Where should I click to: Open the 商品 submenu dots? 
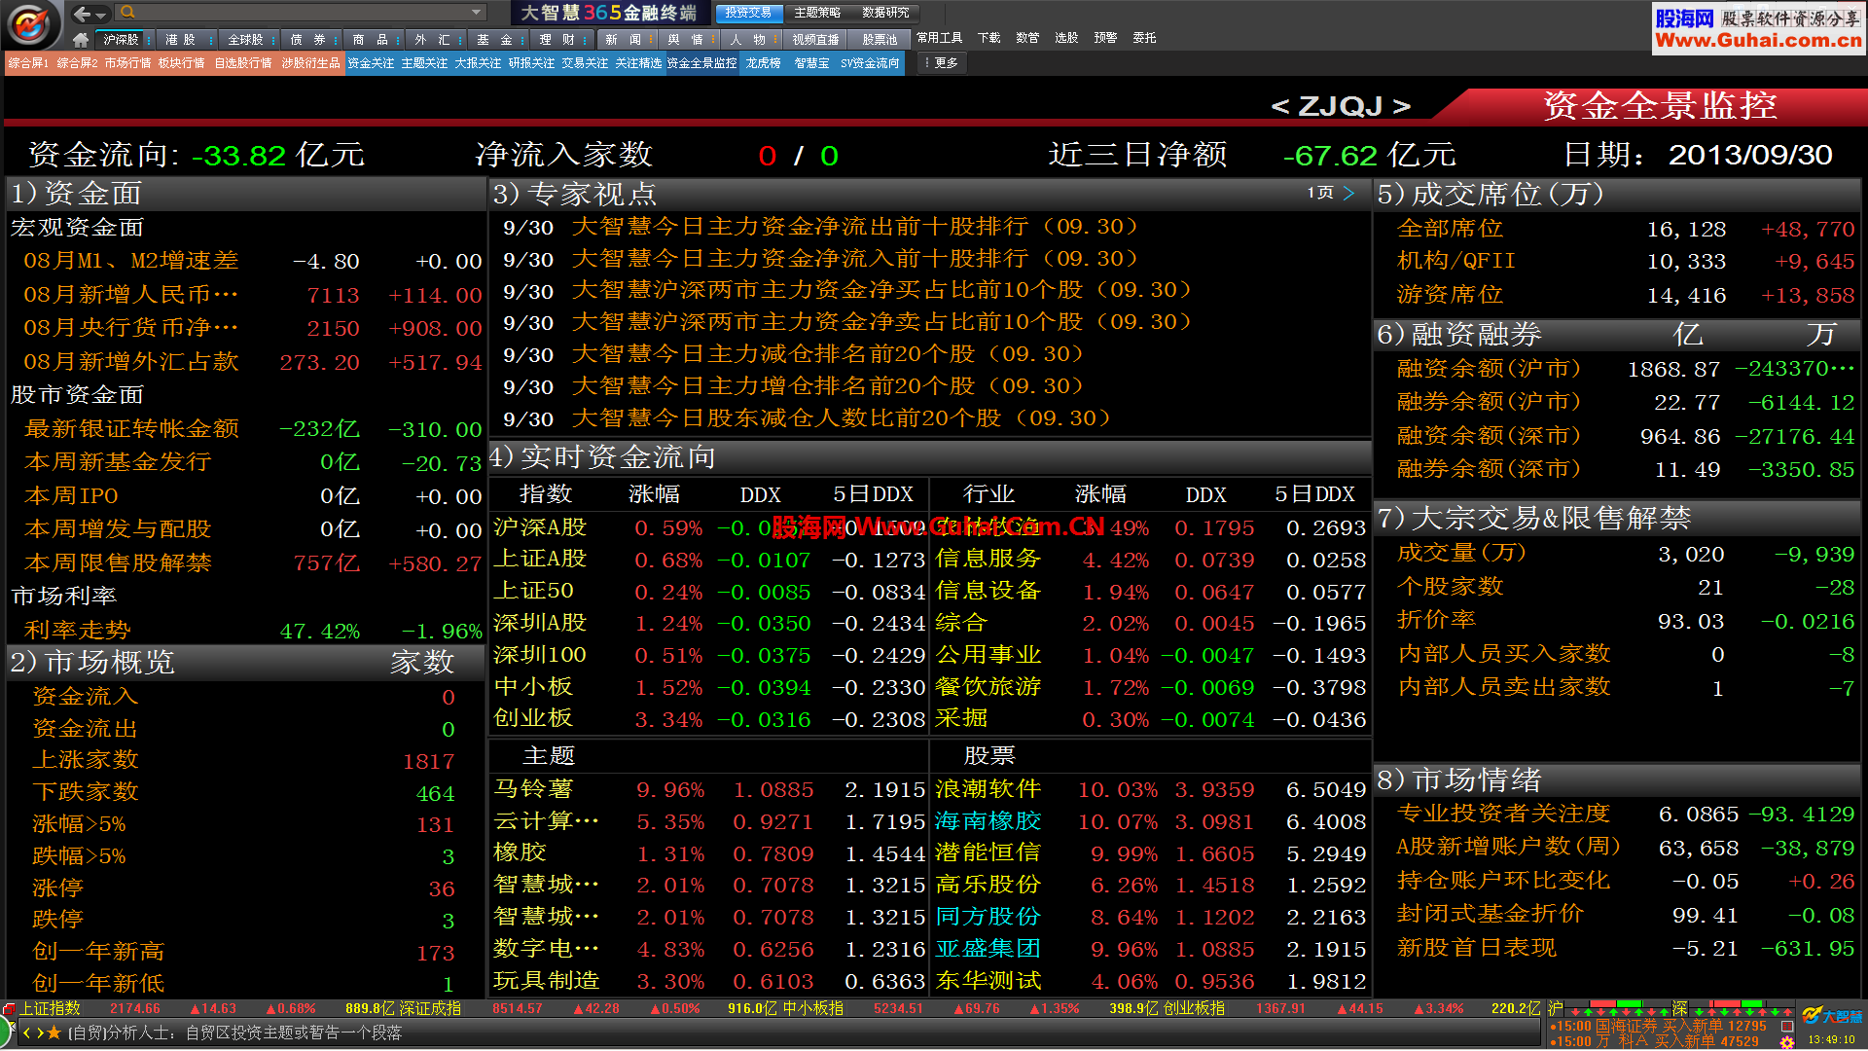coord(397,40)
